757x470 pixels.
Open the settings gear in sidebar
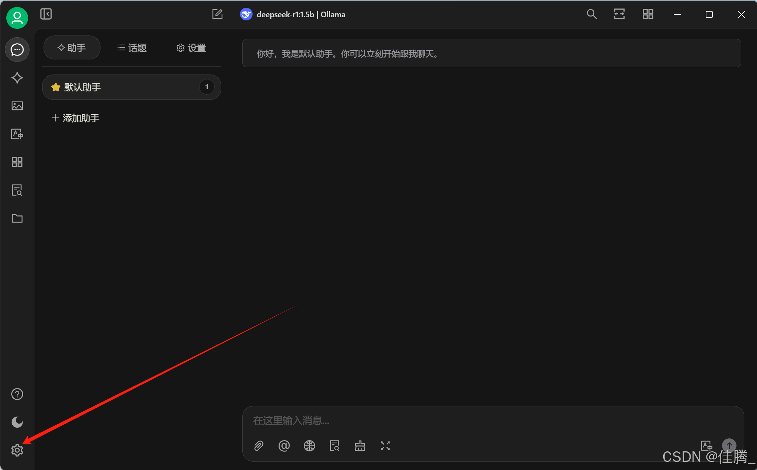[x=17, y=450]
